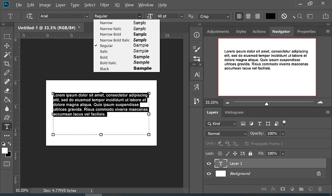Click the center text alignment icon
332x196 pixels.
pos(248,16)
